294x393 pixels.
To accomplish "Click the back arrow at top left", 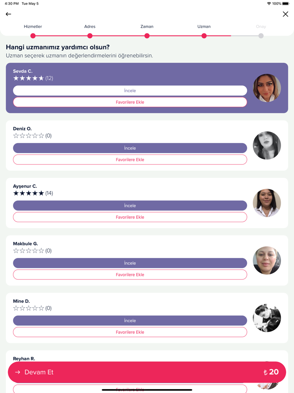I will coord(8,14).
